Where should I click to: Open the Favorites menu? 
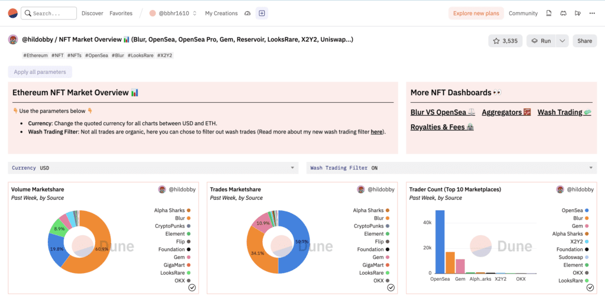click(x=121, y=13)
